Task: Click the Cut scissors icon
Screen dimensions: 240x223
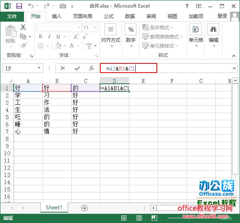Action: pos(23,27)
